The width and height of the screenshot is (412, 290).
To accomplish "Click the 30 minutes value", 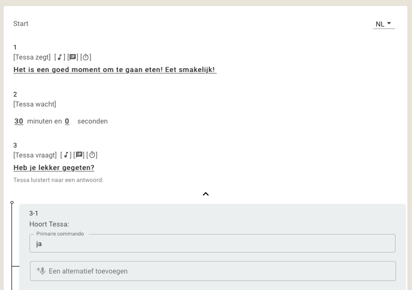I will [18, 121].
